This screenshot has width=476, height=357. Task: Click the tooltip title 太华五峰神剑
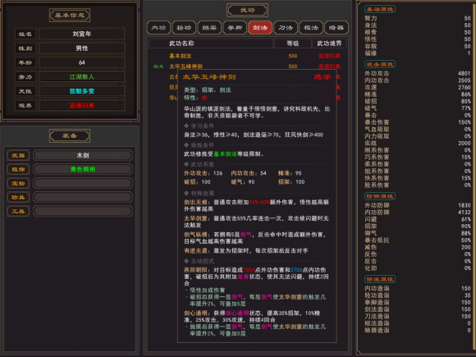pyautogui.click(x=208, y=77)
